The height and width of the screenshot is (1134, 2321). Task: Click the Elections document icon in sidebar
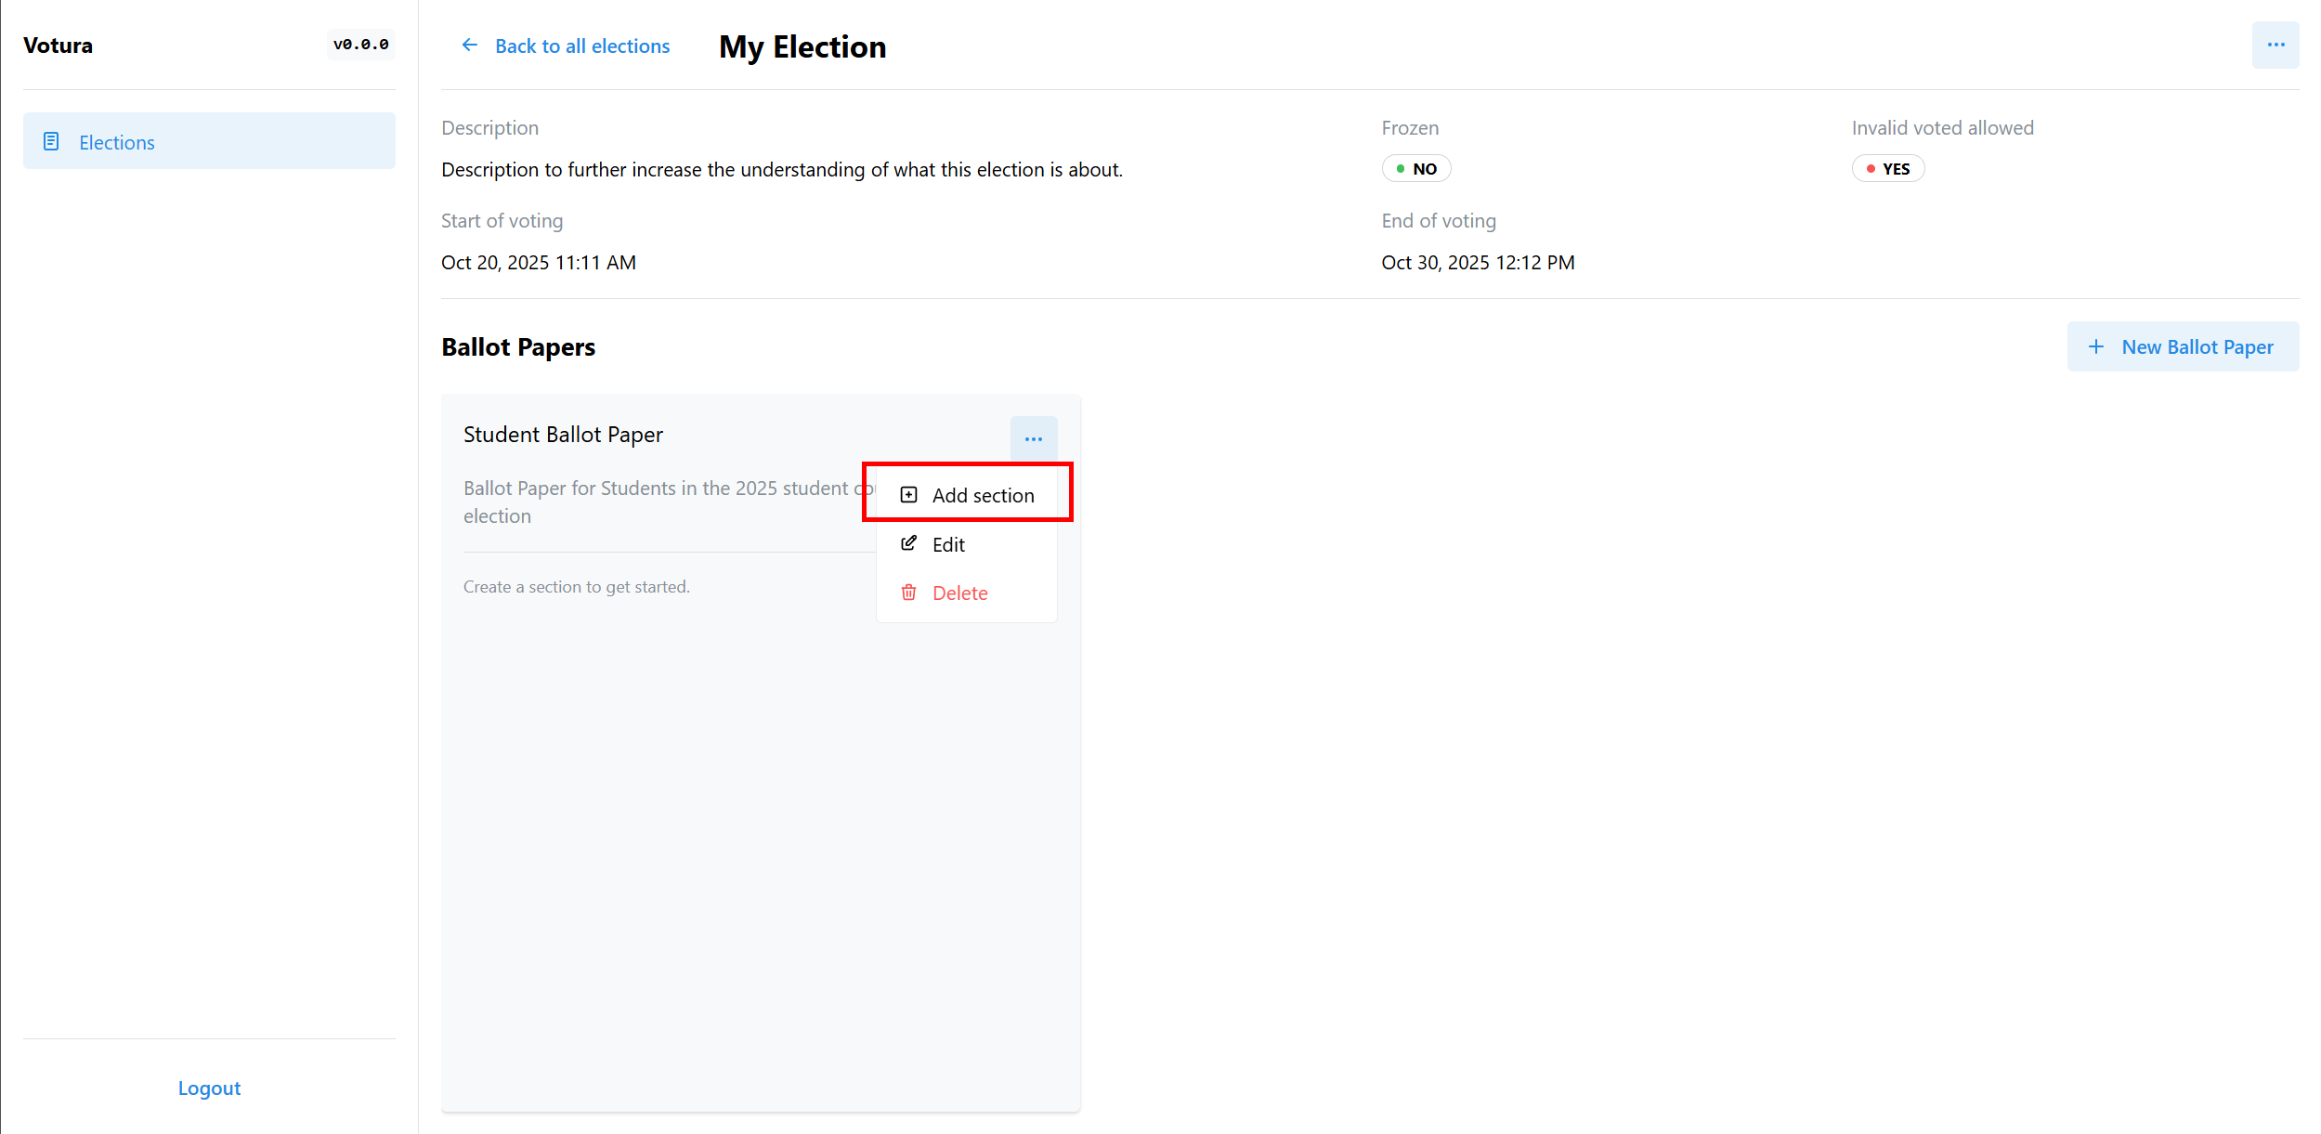pos(51,141)
